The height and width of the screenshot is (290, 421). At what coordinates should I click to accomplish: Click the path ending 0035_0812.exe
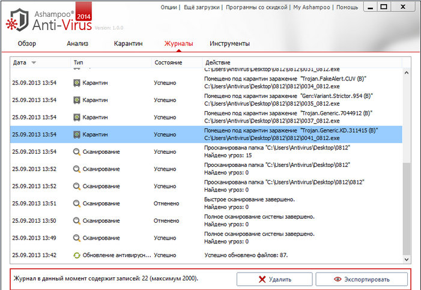tap(271, 104)
